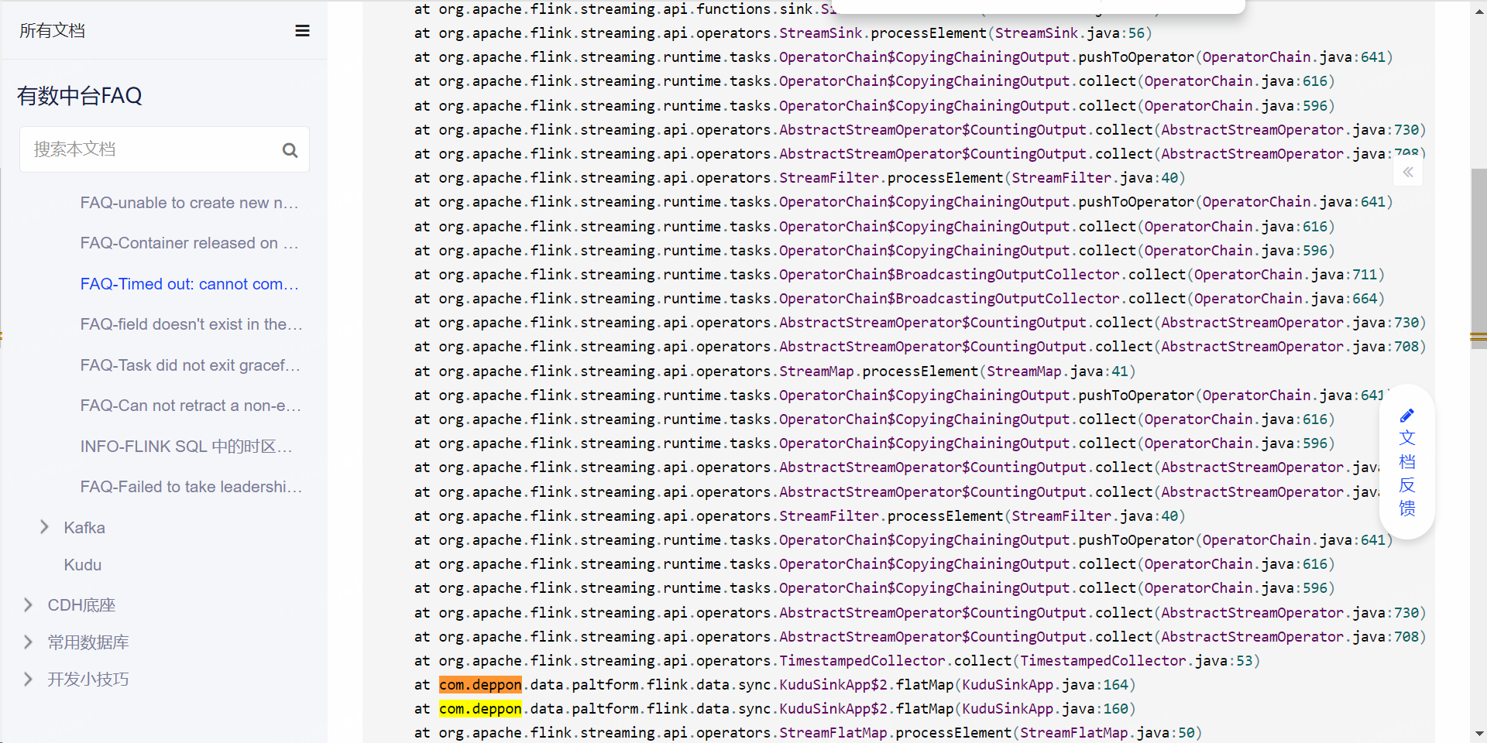Open FAQ-Task did not exit gracefully page
Image resolution: width=1487 pixels, height=743 pixels.
(190, 365)
